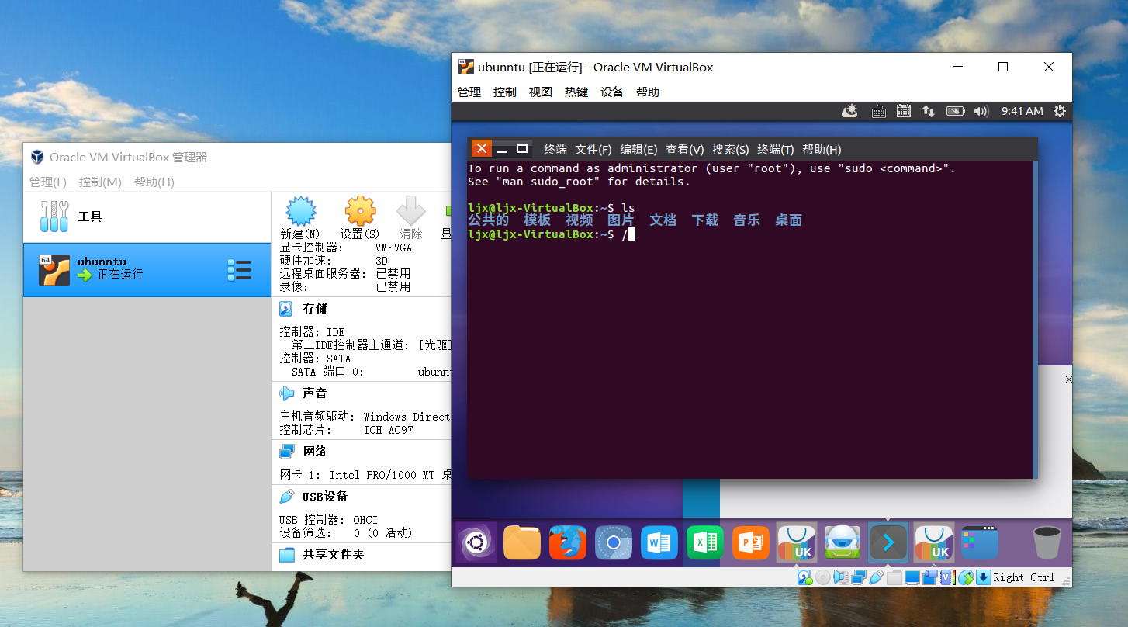Click the 9:41 AM clock in panel
1128x627 pixels.
(1022, 111)
